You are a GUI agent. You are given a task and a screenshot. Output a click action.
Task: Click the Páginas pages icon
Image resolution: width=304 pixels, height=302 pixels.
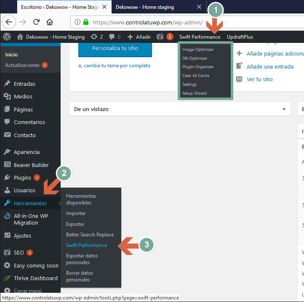(x=7, y=109)
